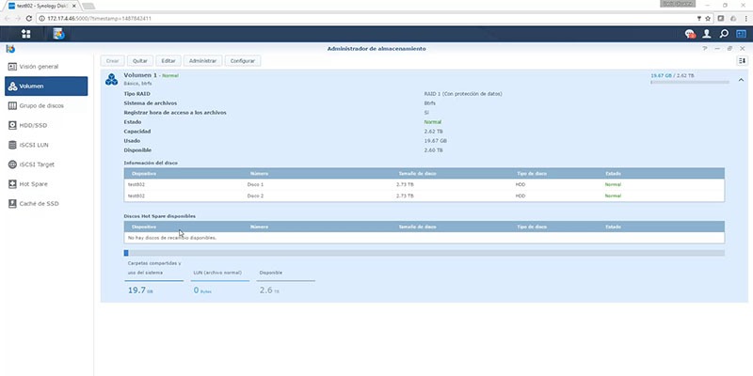753x376 pixels.
Task: Click the Btrfs file system value
Action: point(430,103)
